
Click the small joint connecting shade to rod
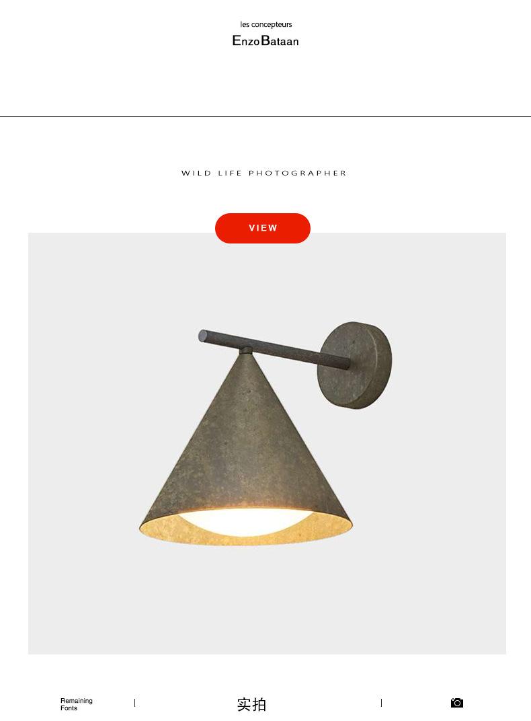pos(246,350)
